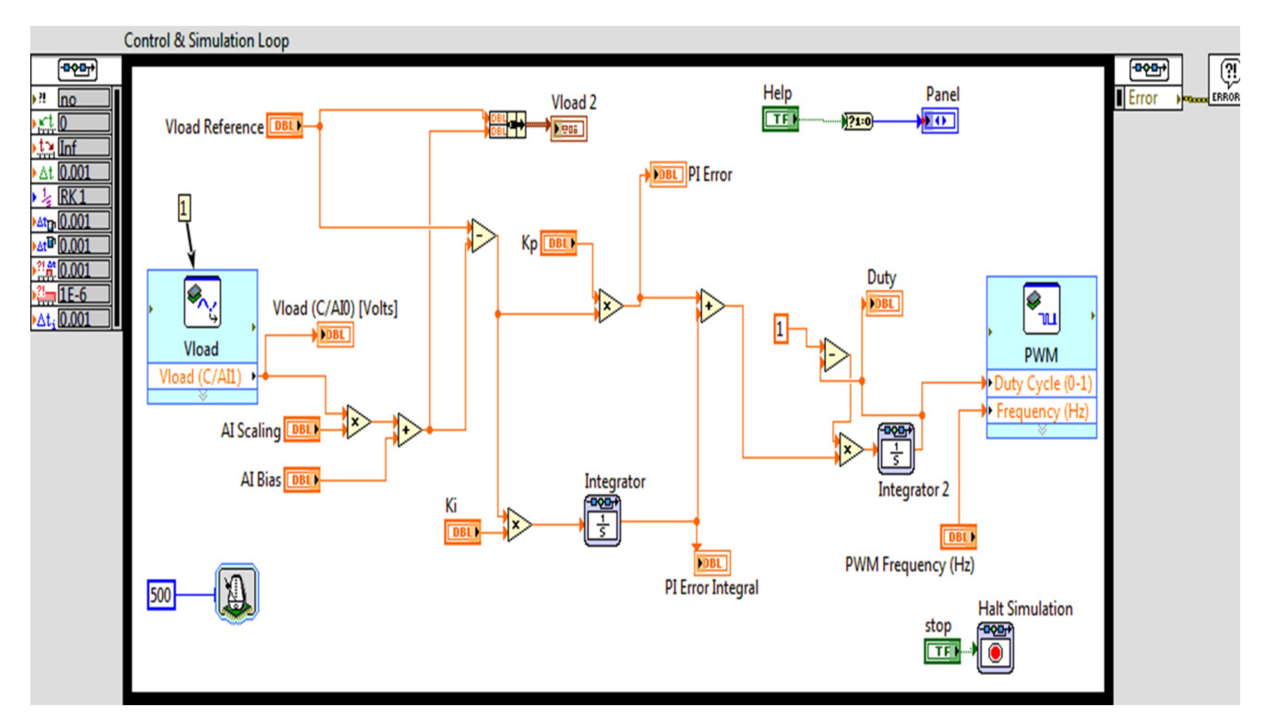Click the metronome wait timer icon
This screenshot has width=1285, height=720.
(237, 593)
